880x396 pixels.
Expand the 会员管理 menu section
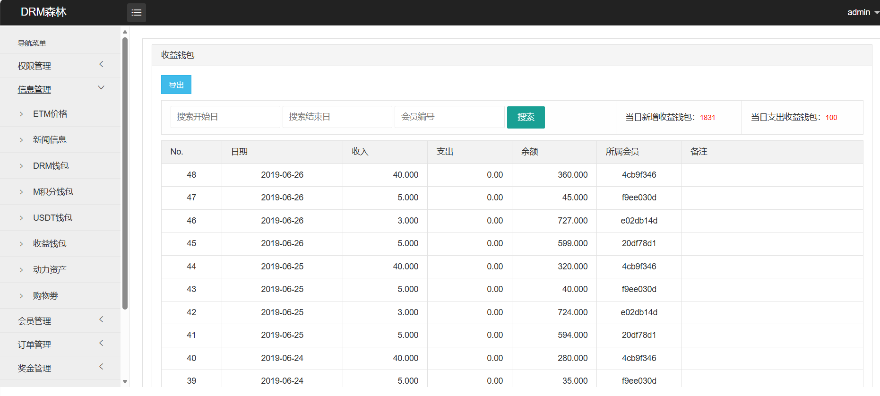point(60,321)
